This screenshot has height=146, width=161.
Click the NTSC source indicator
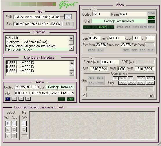[x=100, y=83]
